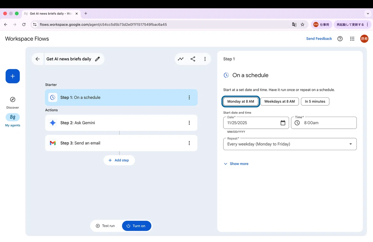Open the Step 1 three-dot menu
373x242 pixels.
click(189, 97)
